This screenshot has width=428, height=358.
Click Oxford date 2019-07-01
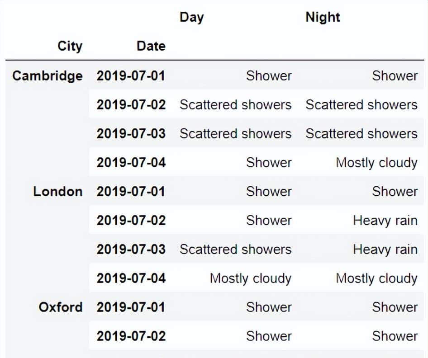(x=131, y=307)
